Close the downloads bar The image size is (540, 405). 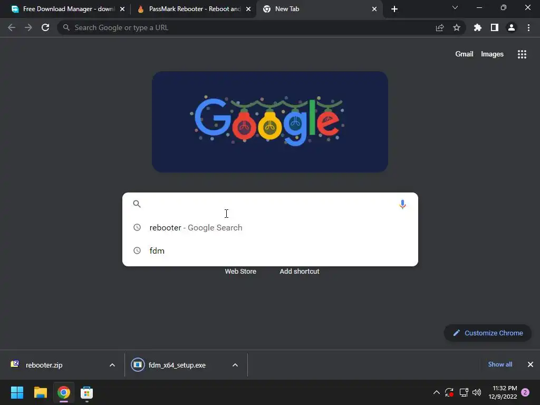point(531,364)
